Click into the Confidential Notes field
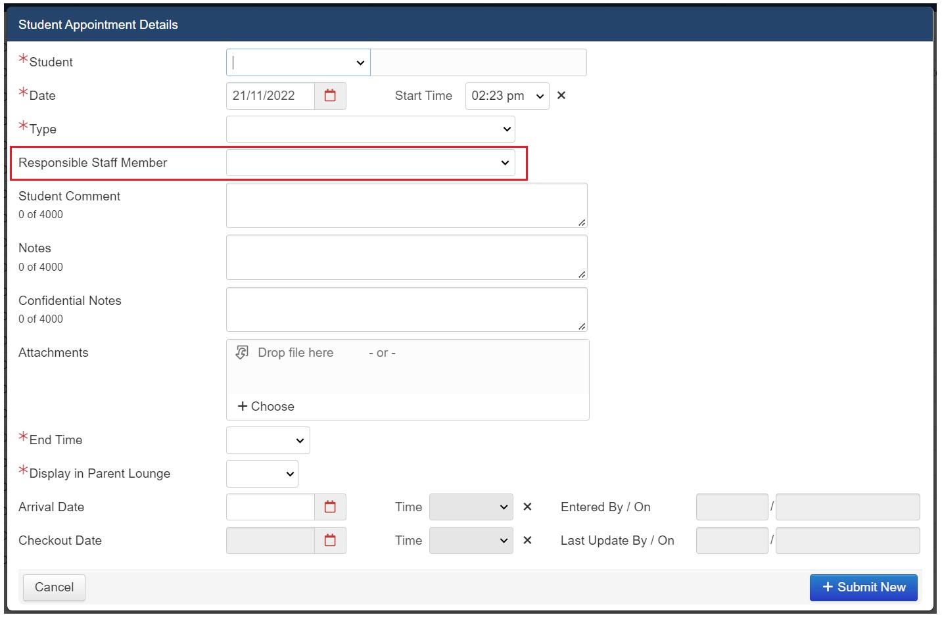This screenshot has width=942, height=617. tap(406, 309)
